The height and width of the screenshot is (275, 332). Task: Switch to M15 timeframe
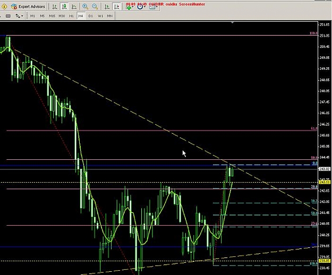coord(52,16)
